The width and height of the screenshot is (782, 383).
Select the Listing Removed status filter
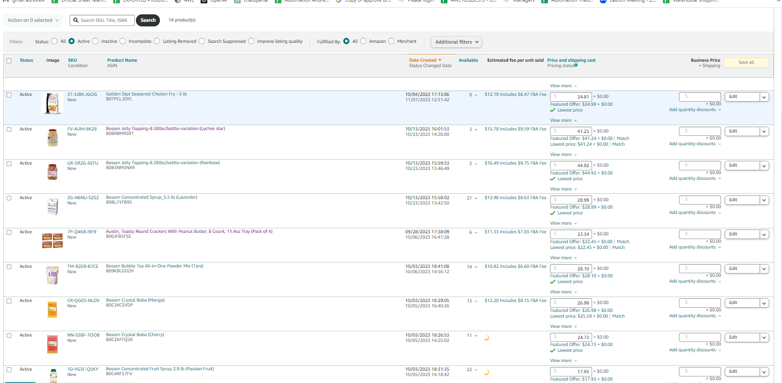(x=157, y=41)
